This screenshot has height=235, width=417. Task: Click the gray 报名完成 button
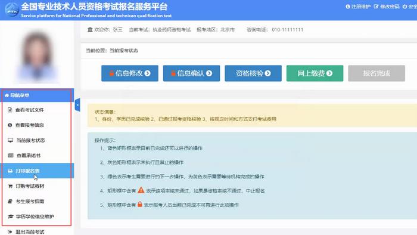(376, 73)
